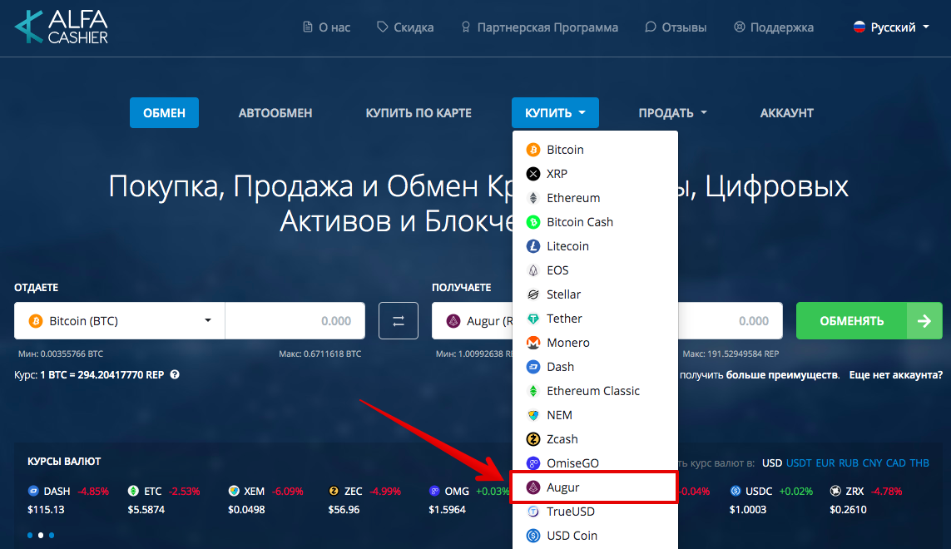Click the USDC ticker icon in rates

click(x=735, y=491)
